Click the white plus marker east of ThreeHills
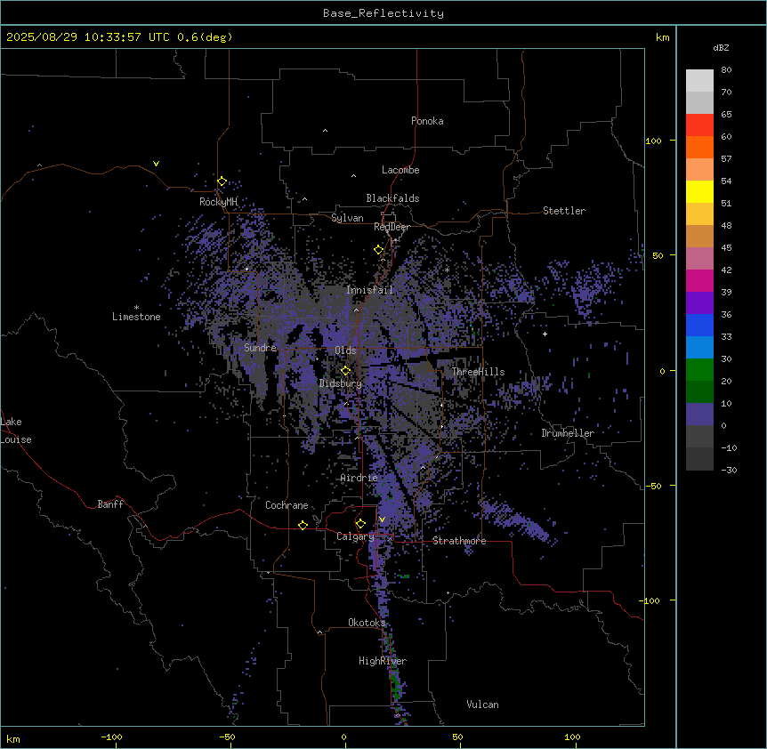767x749 pixels. 545,334
